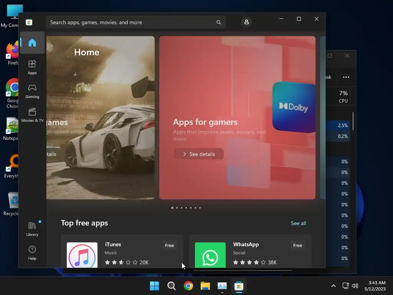This screenshot has width=393, height=295.
Task: Launch Chrome from the taskbar
Action: coord(188,286)
